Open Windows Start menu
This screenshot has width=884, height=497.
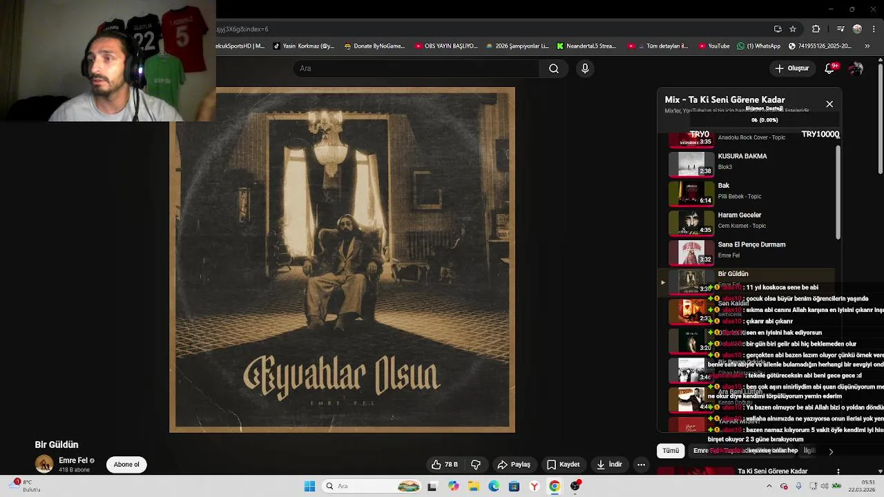click(309, 486)
